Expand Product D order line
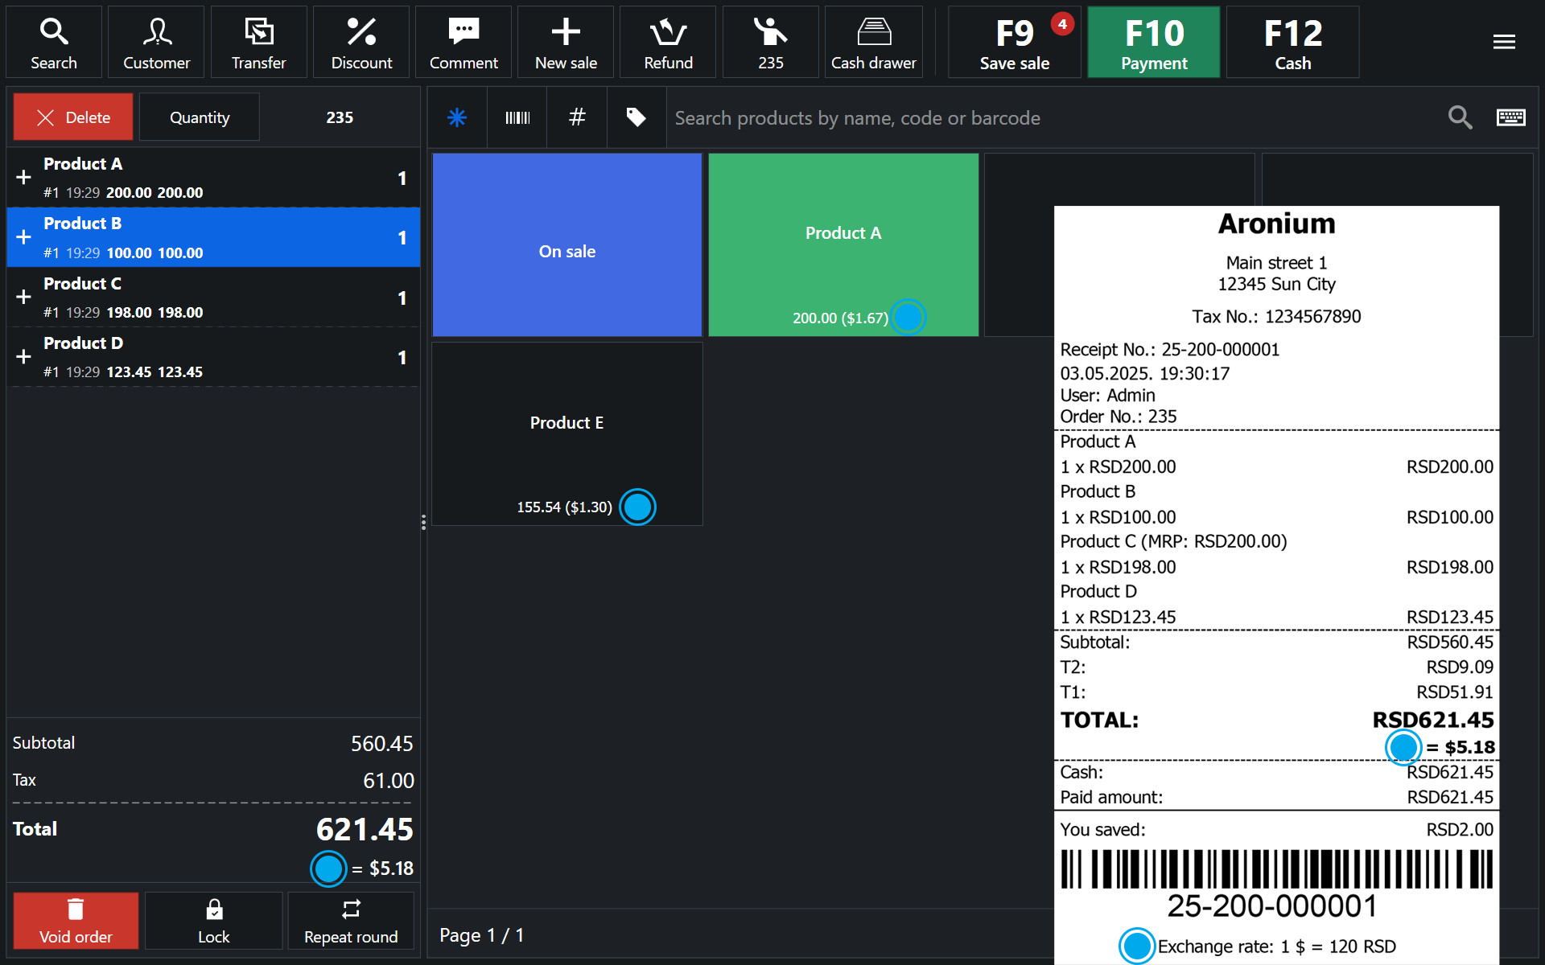 (x=24, y=357)
